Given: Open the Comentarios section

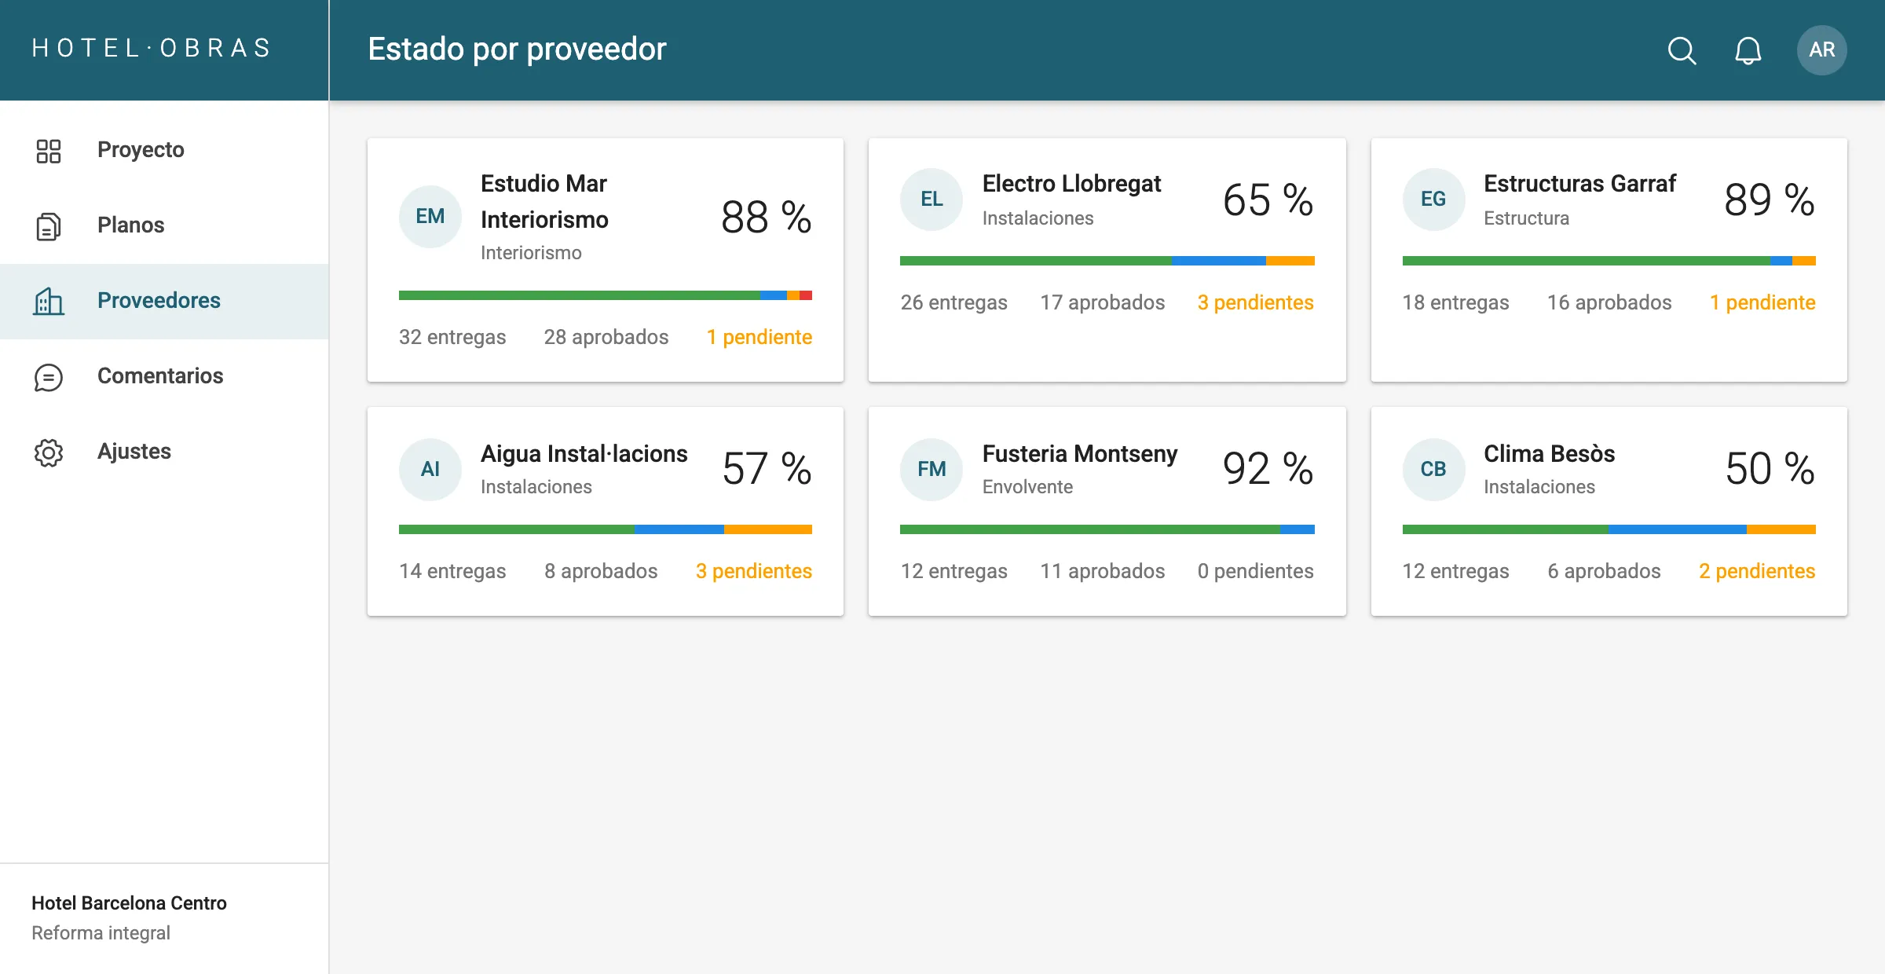Looking at the screenshot, I should coord(164,376).
